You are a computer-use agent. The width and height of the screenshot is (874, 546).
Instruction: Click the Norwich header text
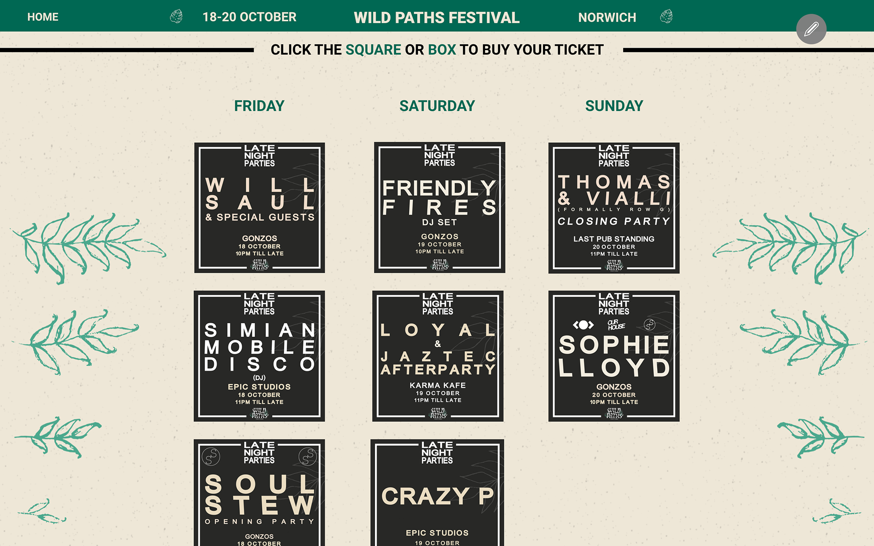[x=607, y=17]
